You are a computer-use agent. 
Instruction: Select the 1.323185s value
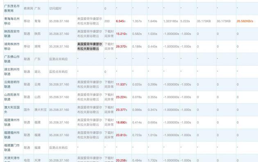pyautogui.click(x=171, y=21)
